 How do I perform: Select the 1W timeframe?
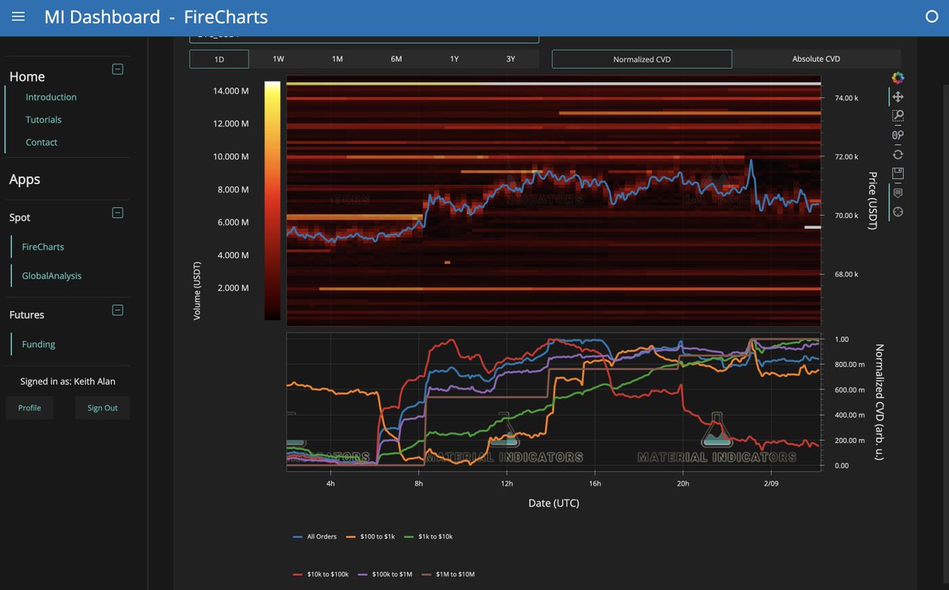point(278,59)
